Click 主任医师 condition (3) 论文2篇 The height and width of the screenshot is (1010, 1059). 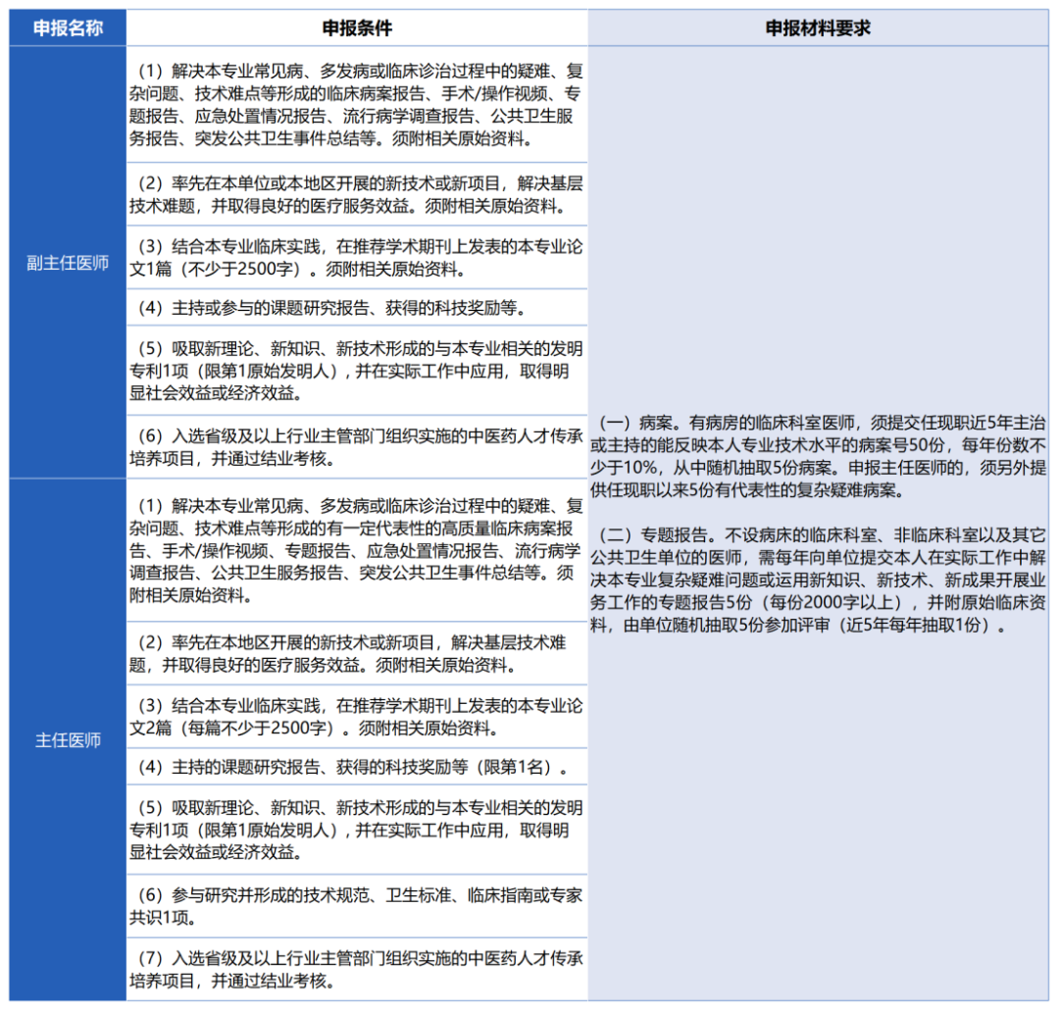357,717
